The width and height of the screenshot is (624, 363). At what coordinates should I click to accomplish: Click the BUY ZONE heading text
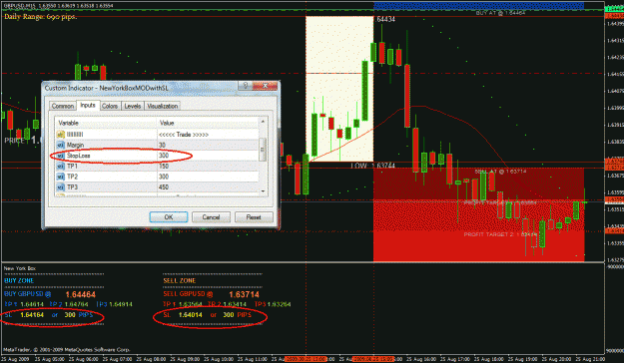click(x=19, y=280)
